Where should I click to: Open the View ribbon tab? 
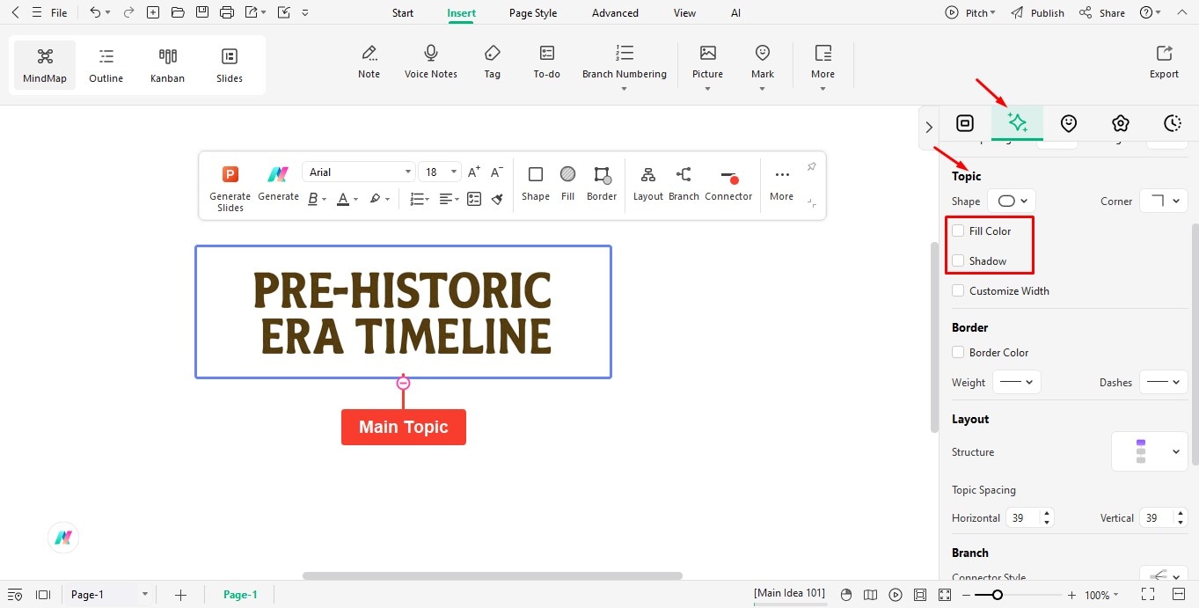684,12
